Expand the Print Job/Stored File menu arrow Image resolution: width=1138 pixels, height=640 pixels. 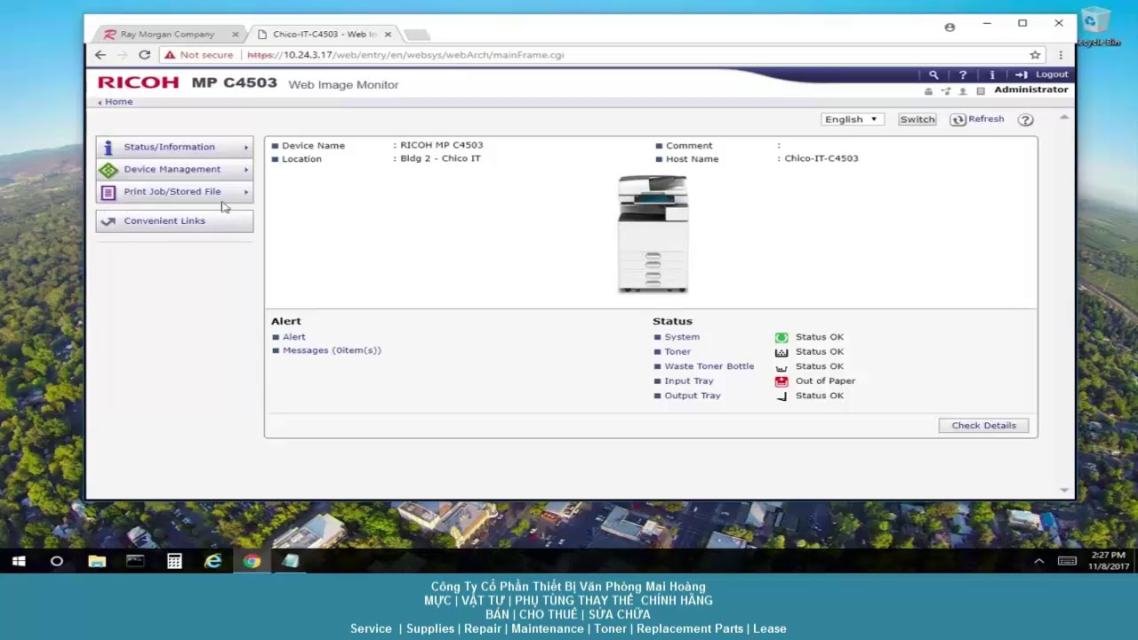[x=246, y=192]
